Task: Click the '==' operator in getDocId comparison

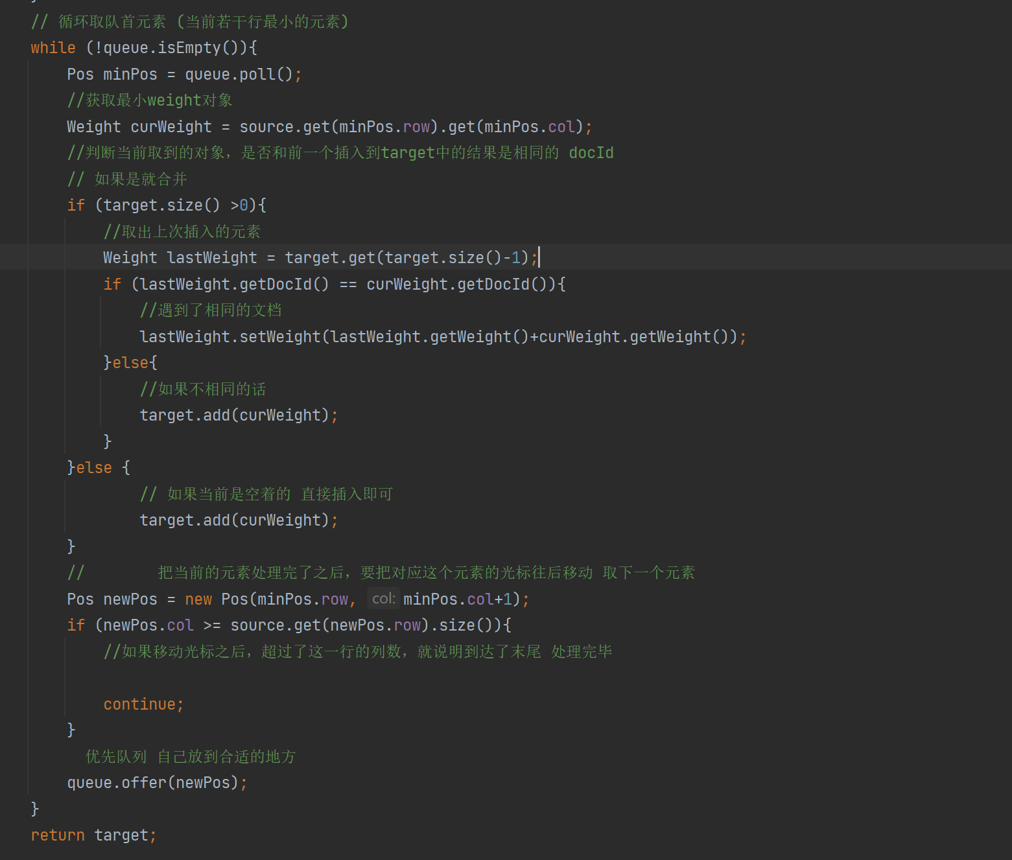Action: click(x=347, y=285)
